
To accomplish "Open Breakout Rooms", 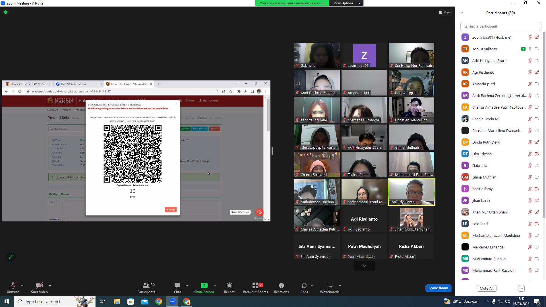I will coord(255,288).
